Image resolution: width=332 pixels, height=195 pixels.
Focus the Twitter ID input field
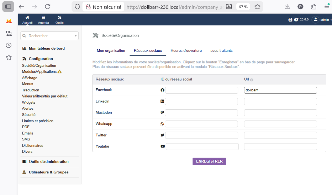click(202, 135)
